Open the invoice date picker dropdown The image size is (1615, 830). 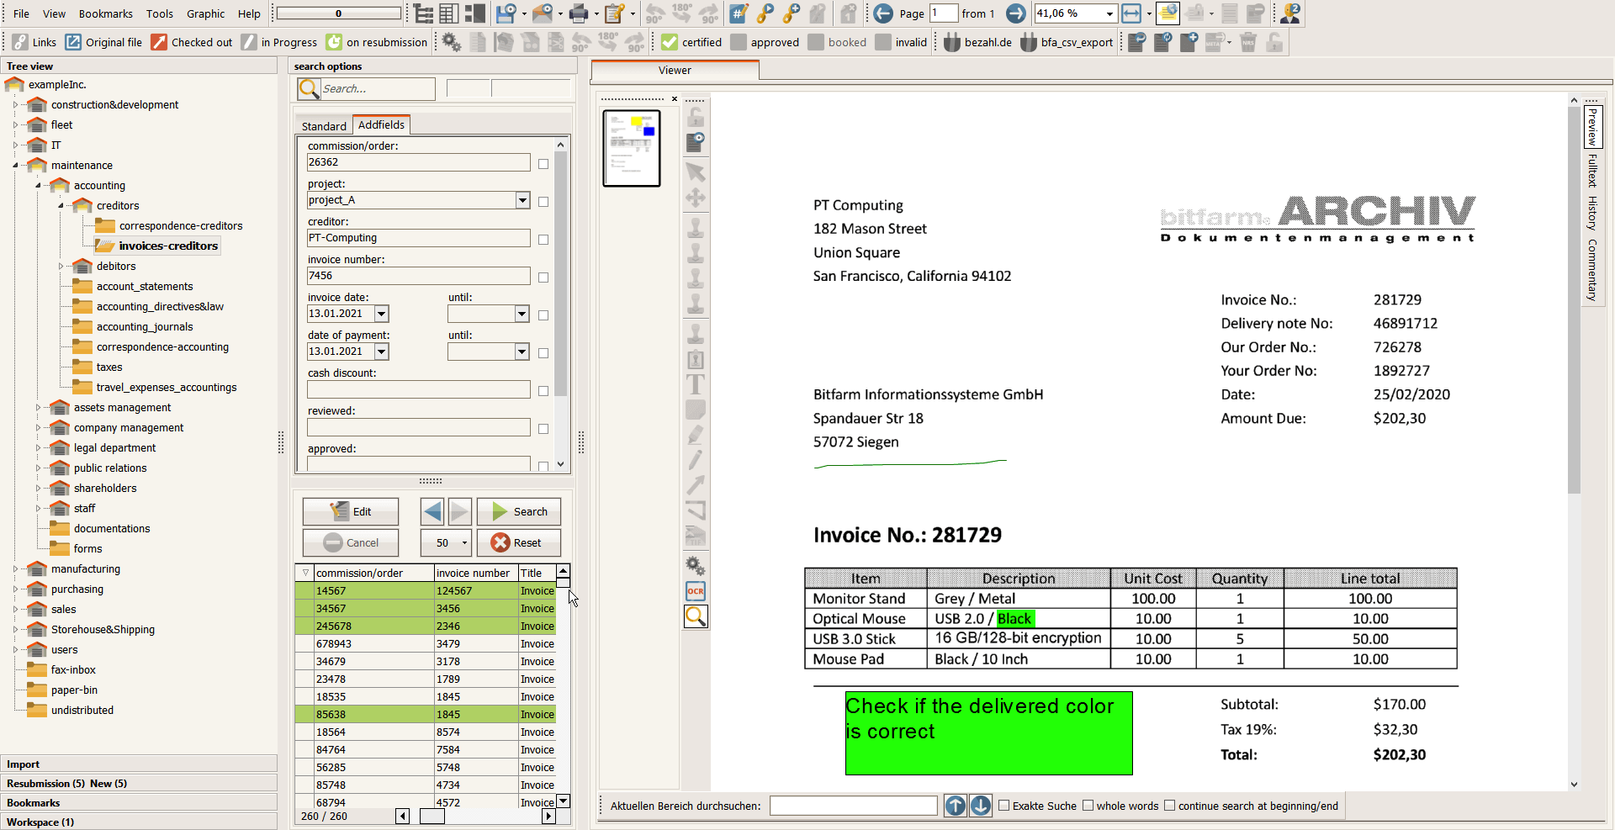381,314
